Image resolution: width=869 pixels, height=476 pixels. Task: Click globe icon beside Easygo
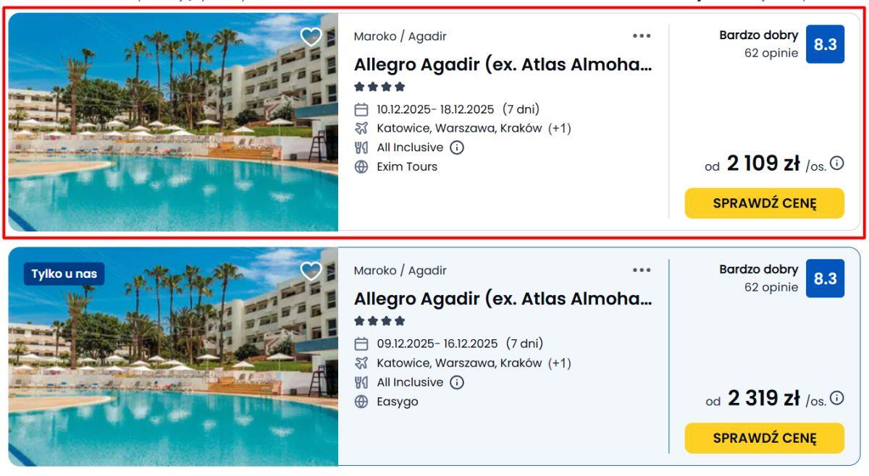click(361, 401)
